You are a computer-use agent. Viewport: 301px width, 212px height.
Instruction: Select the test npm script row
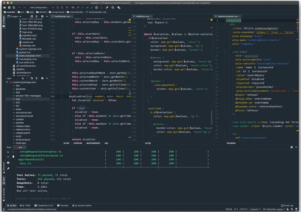[x=27, y=99]
